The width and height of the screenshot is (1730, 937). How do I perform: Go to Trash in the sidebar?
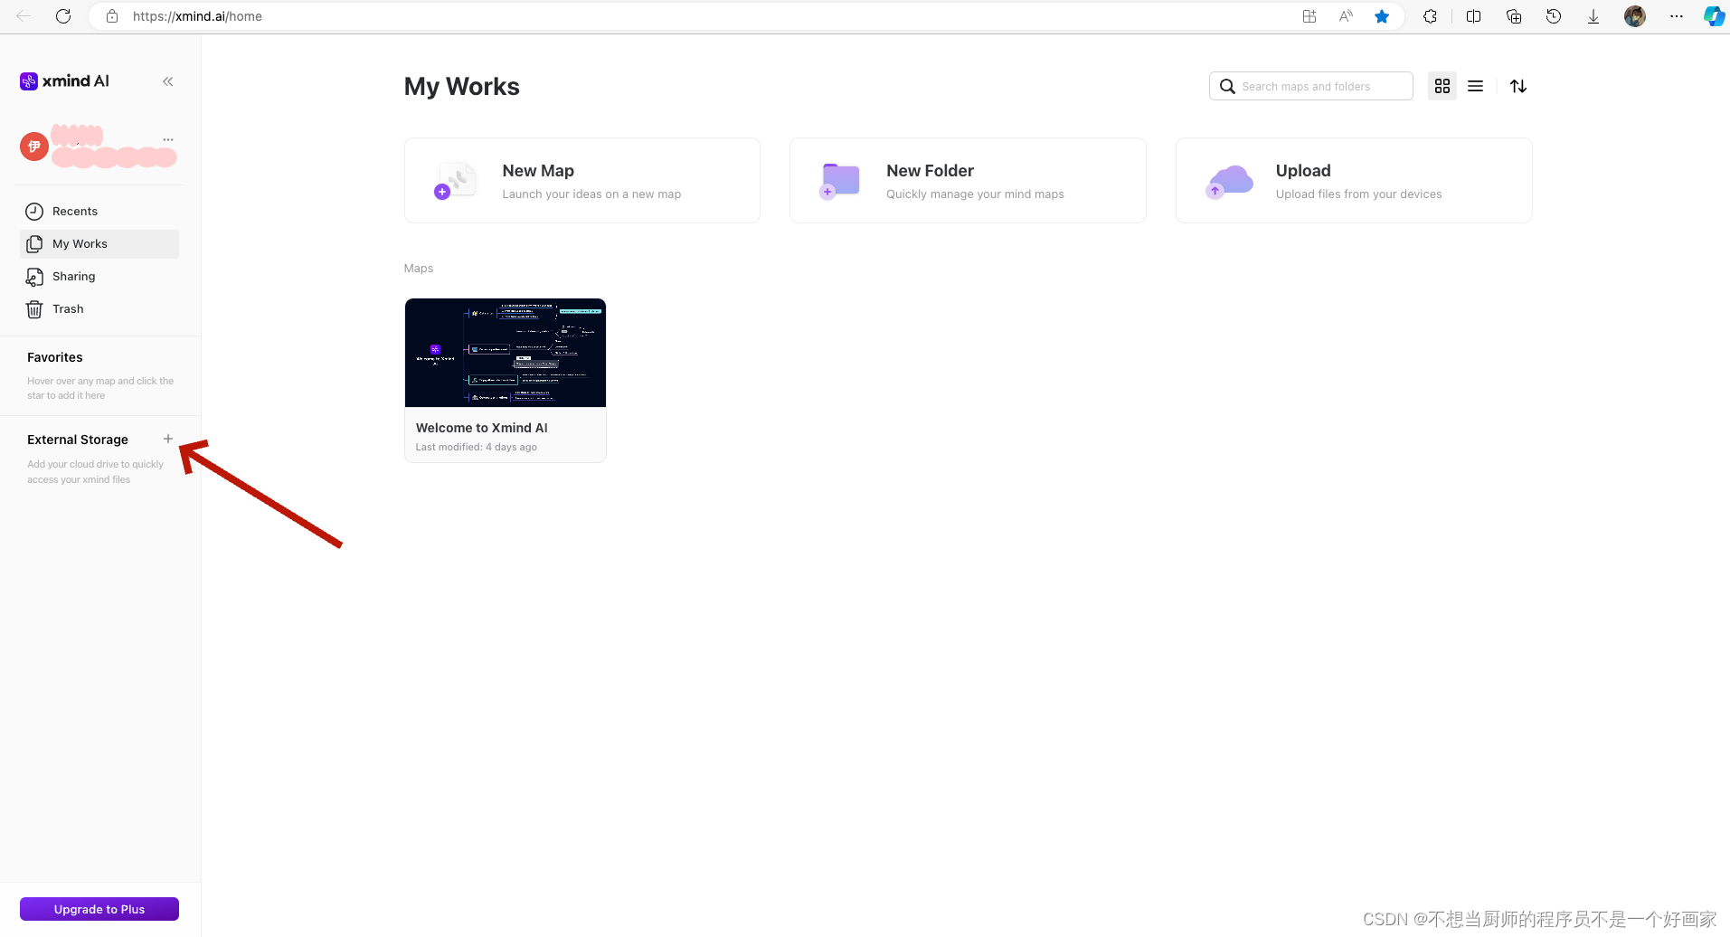[99, 309]
